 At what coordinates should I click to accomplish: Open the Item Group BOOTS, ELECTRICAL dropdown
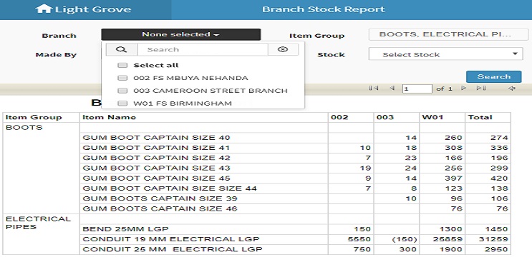pos(448,34)
